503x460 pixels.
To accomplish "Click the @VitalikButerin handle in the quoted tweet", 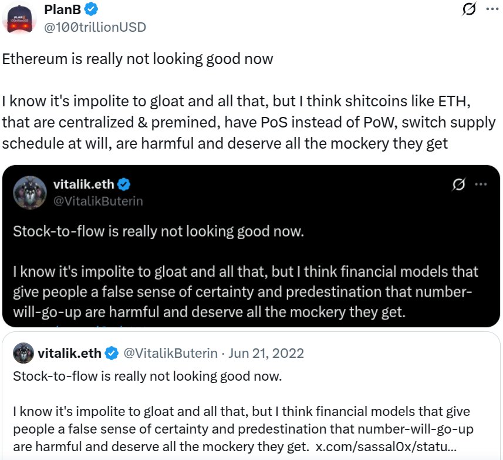I will pos(97,200).
